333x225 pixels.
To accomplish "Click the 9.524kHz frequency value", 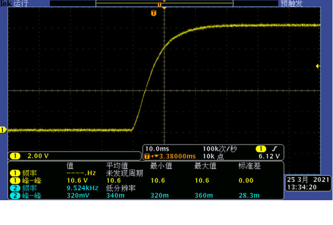I will click(x=83, y=188).
